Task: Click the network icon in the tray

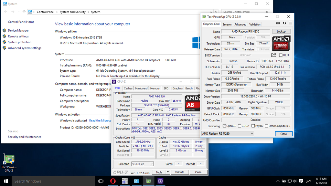Action: click(290, 181)
